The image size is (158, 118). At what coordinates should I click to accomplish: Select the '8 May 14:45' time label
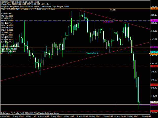coord(43,116)
